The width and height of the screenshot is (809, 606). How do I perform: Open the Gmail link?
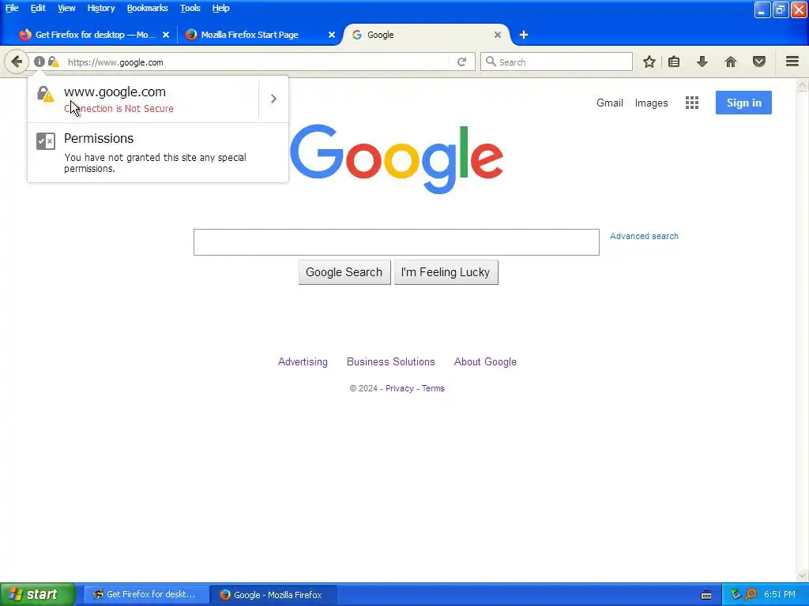click(610, 103)
